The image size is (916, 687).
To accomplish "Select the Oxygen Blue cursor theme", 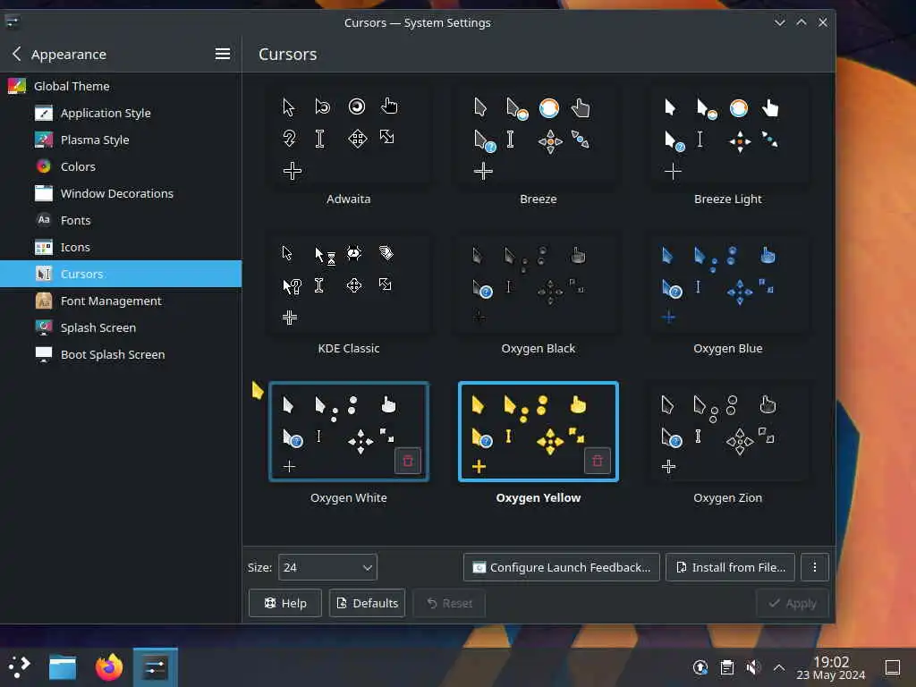I will click(728, 285).
